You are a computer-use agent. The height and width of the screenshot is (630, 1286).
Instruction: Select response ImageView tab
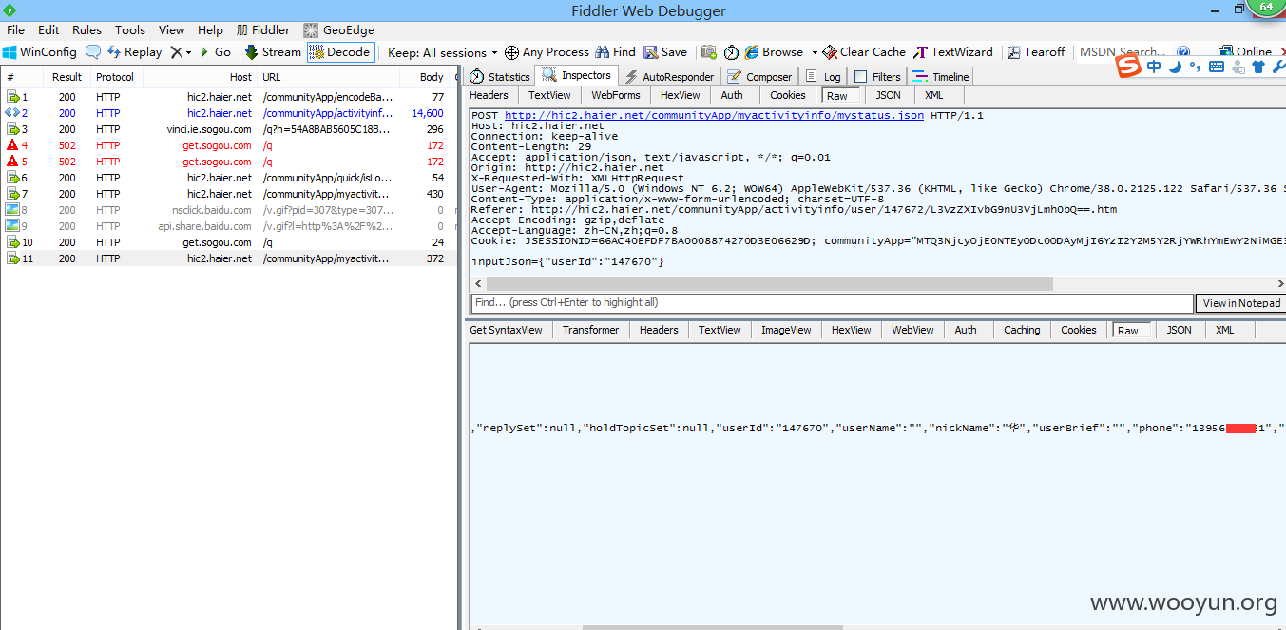coord(786,330)
